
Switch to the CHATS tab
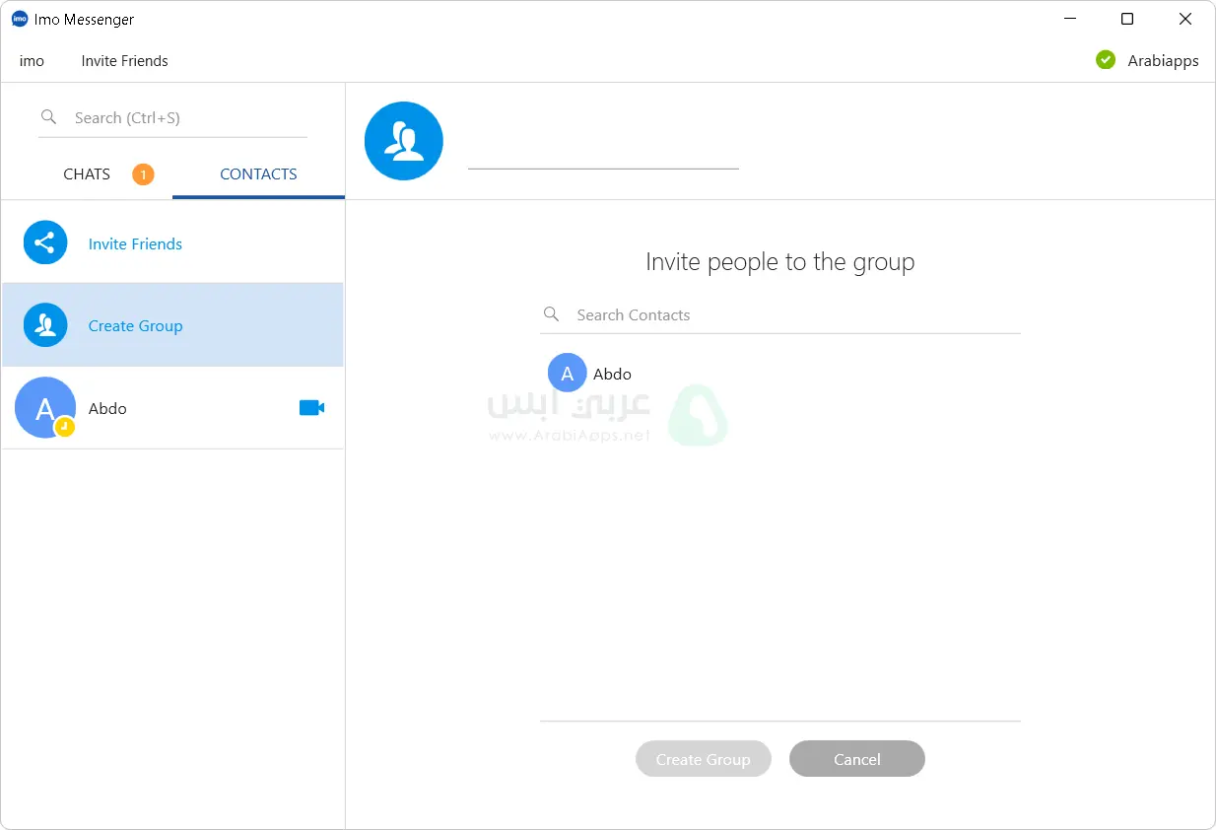87,174
